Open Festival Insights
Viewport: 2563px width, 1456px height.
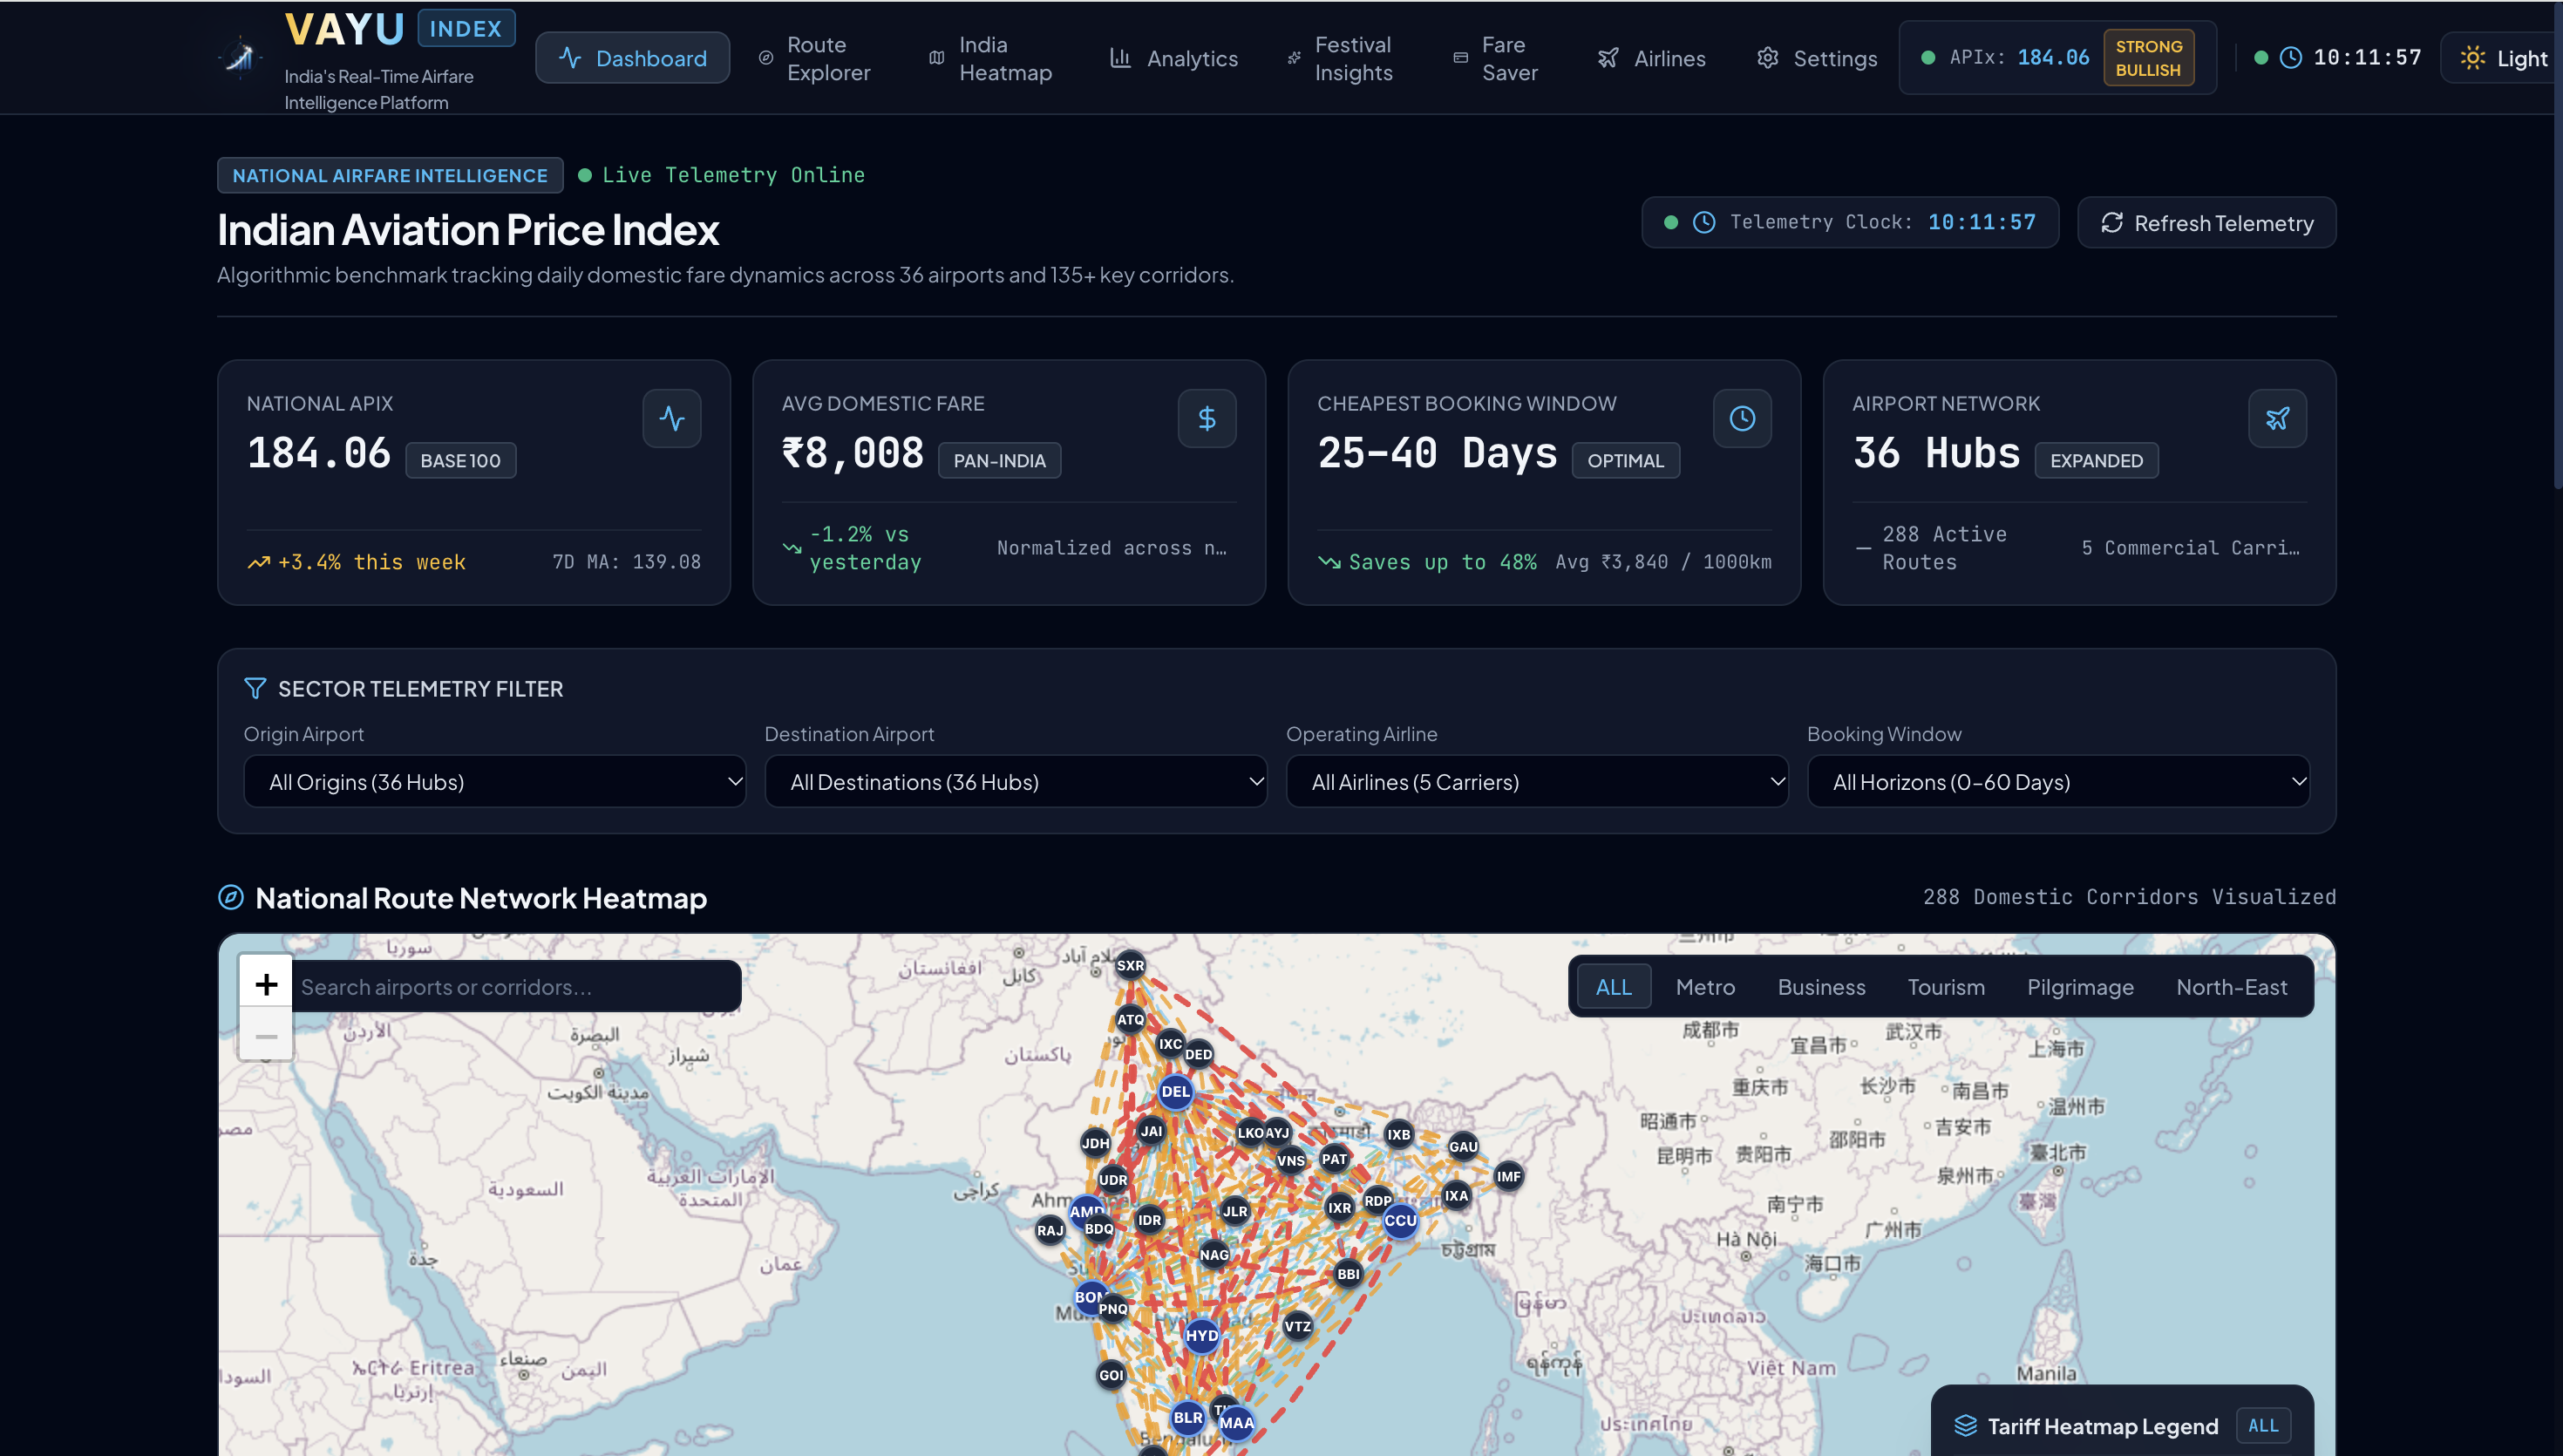[x=1343, y=58]
